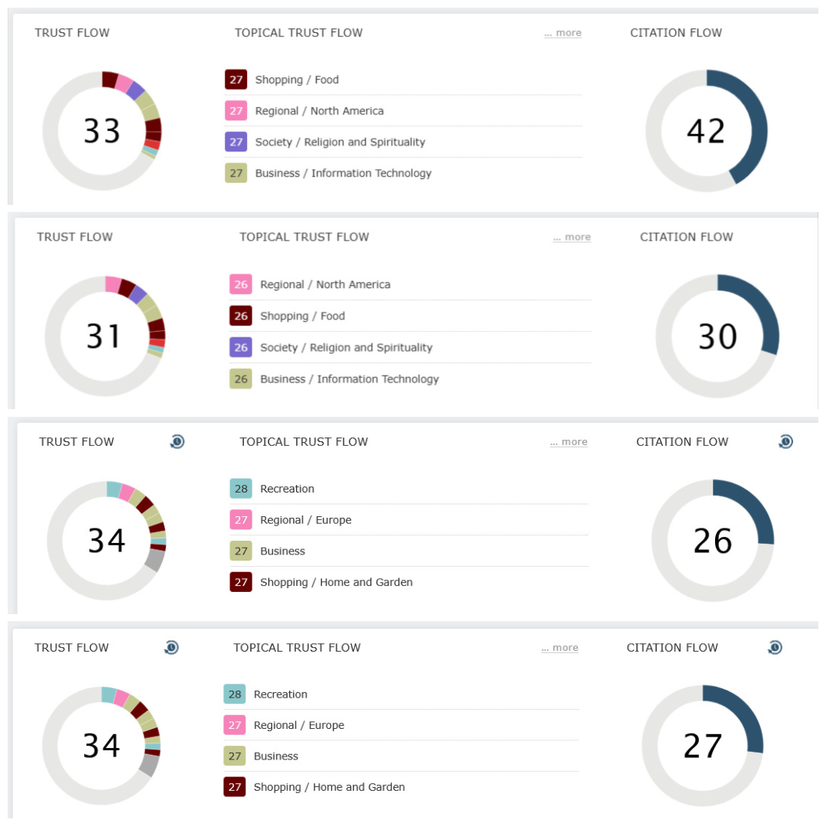826x826 pixels.
Task: Click the Citation Flow donut chart showing 30
Action: tap(717, 336)
